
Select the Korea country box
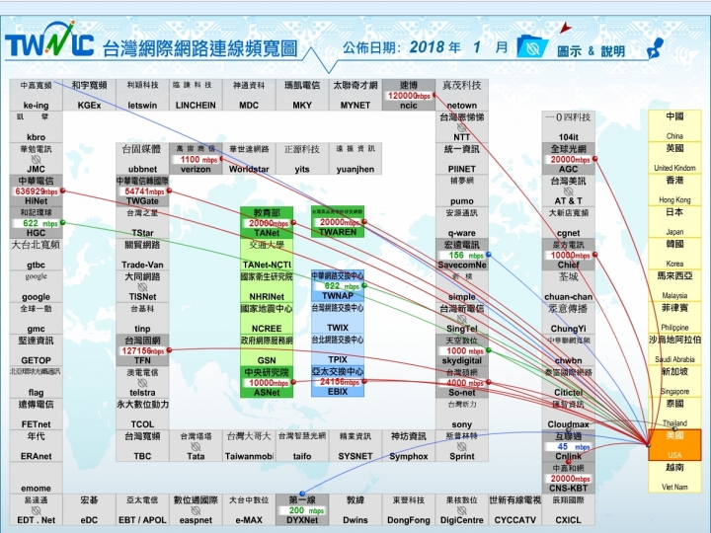674,254
